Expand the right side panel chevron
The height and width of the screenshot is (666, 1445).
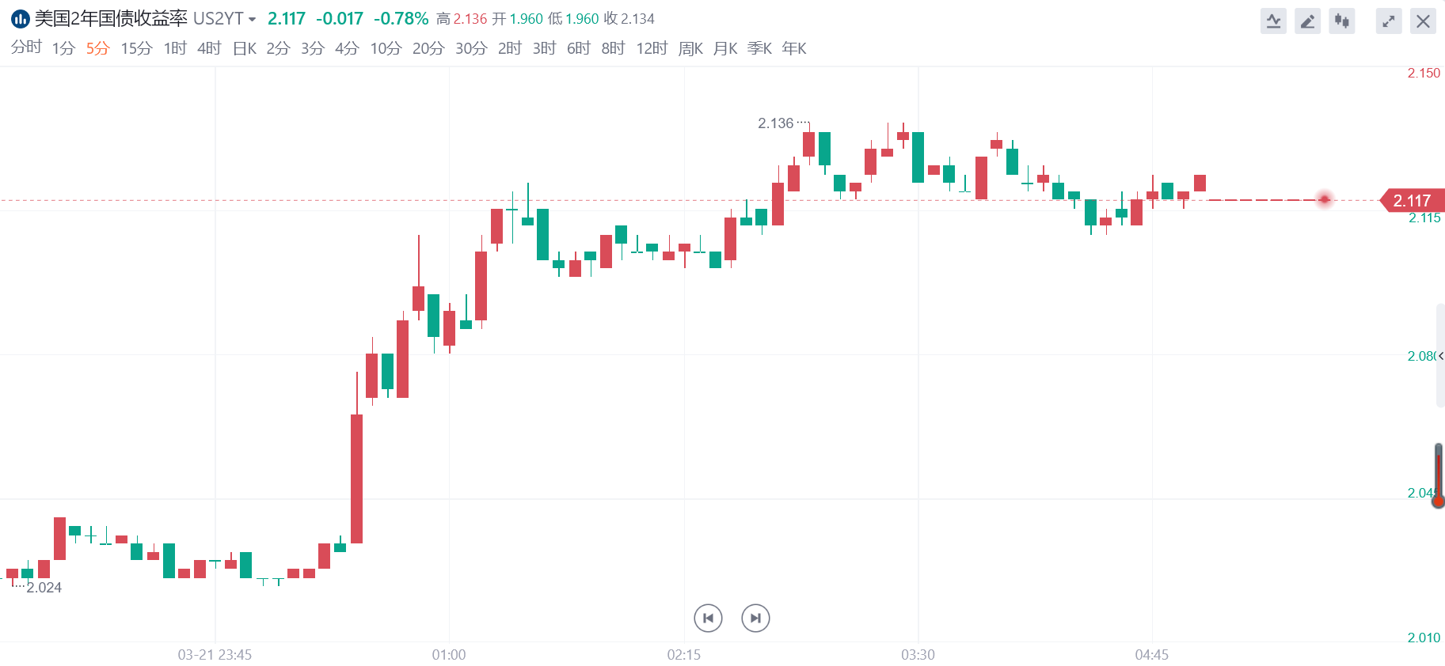pyautogui.click(x=1440, y=356)
